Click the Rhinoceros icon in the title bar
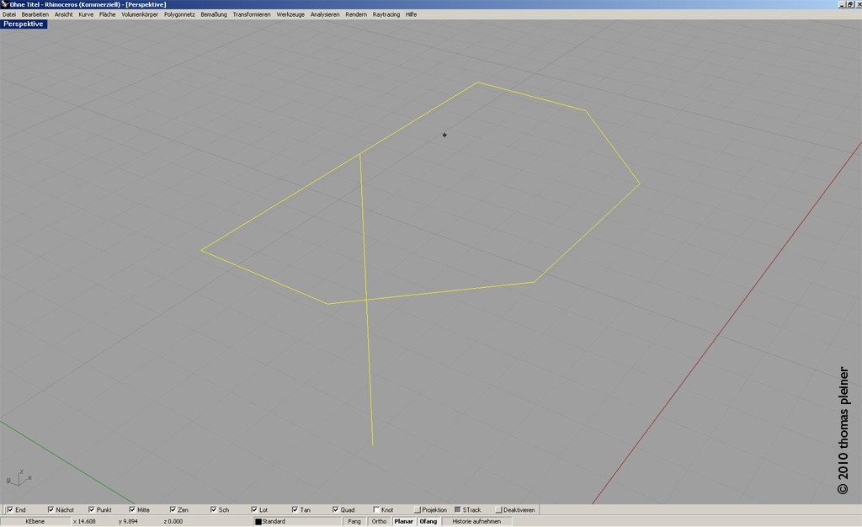Screen dimensions: 862x527 (4, 4)
